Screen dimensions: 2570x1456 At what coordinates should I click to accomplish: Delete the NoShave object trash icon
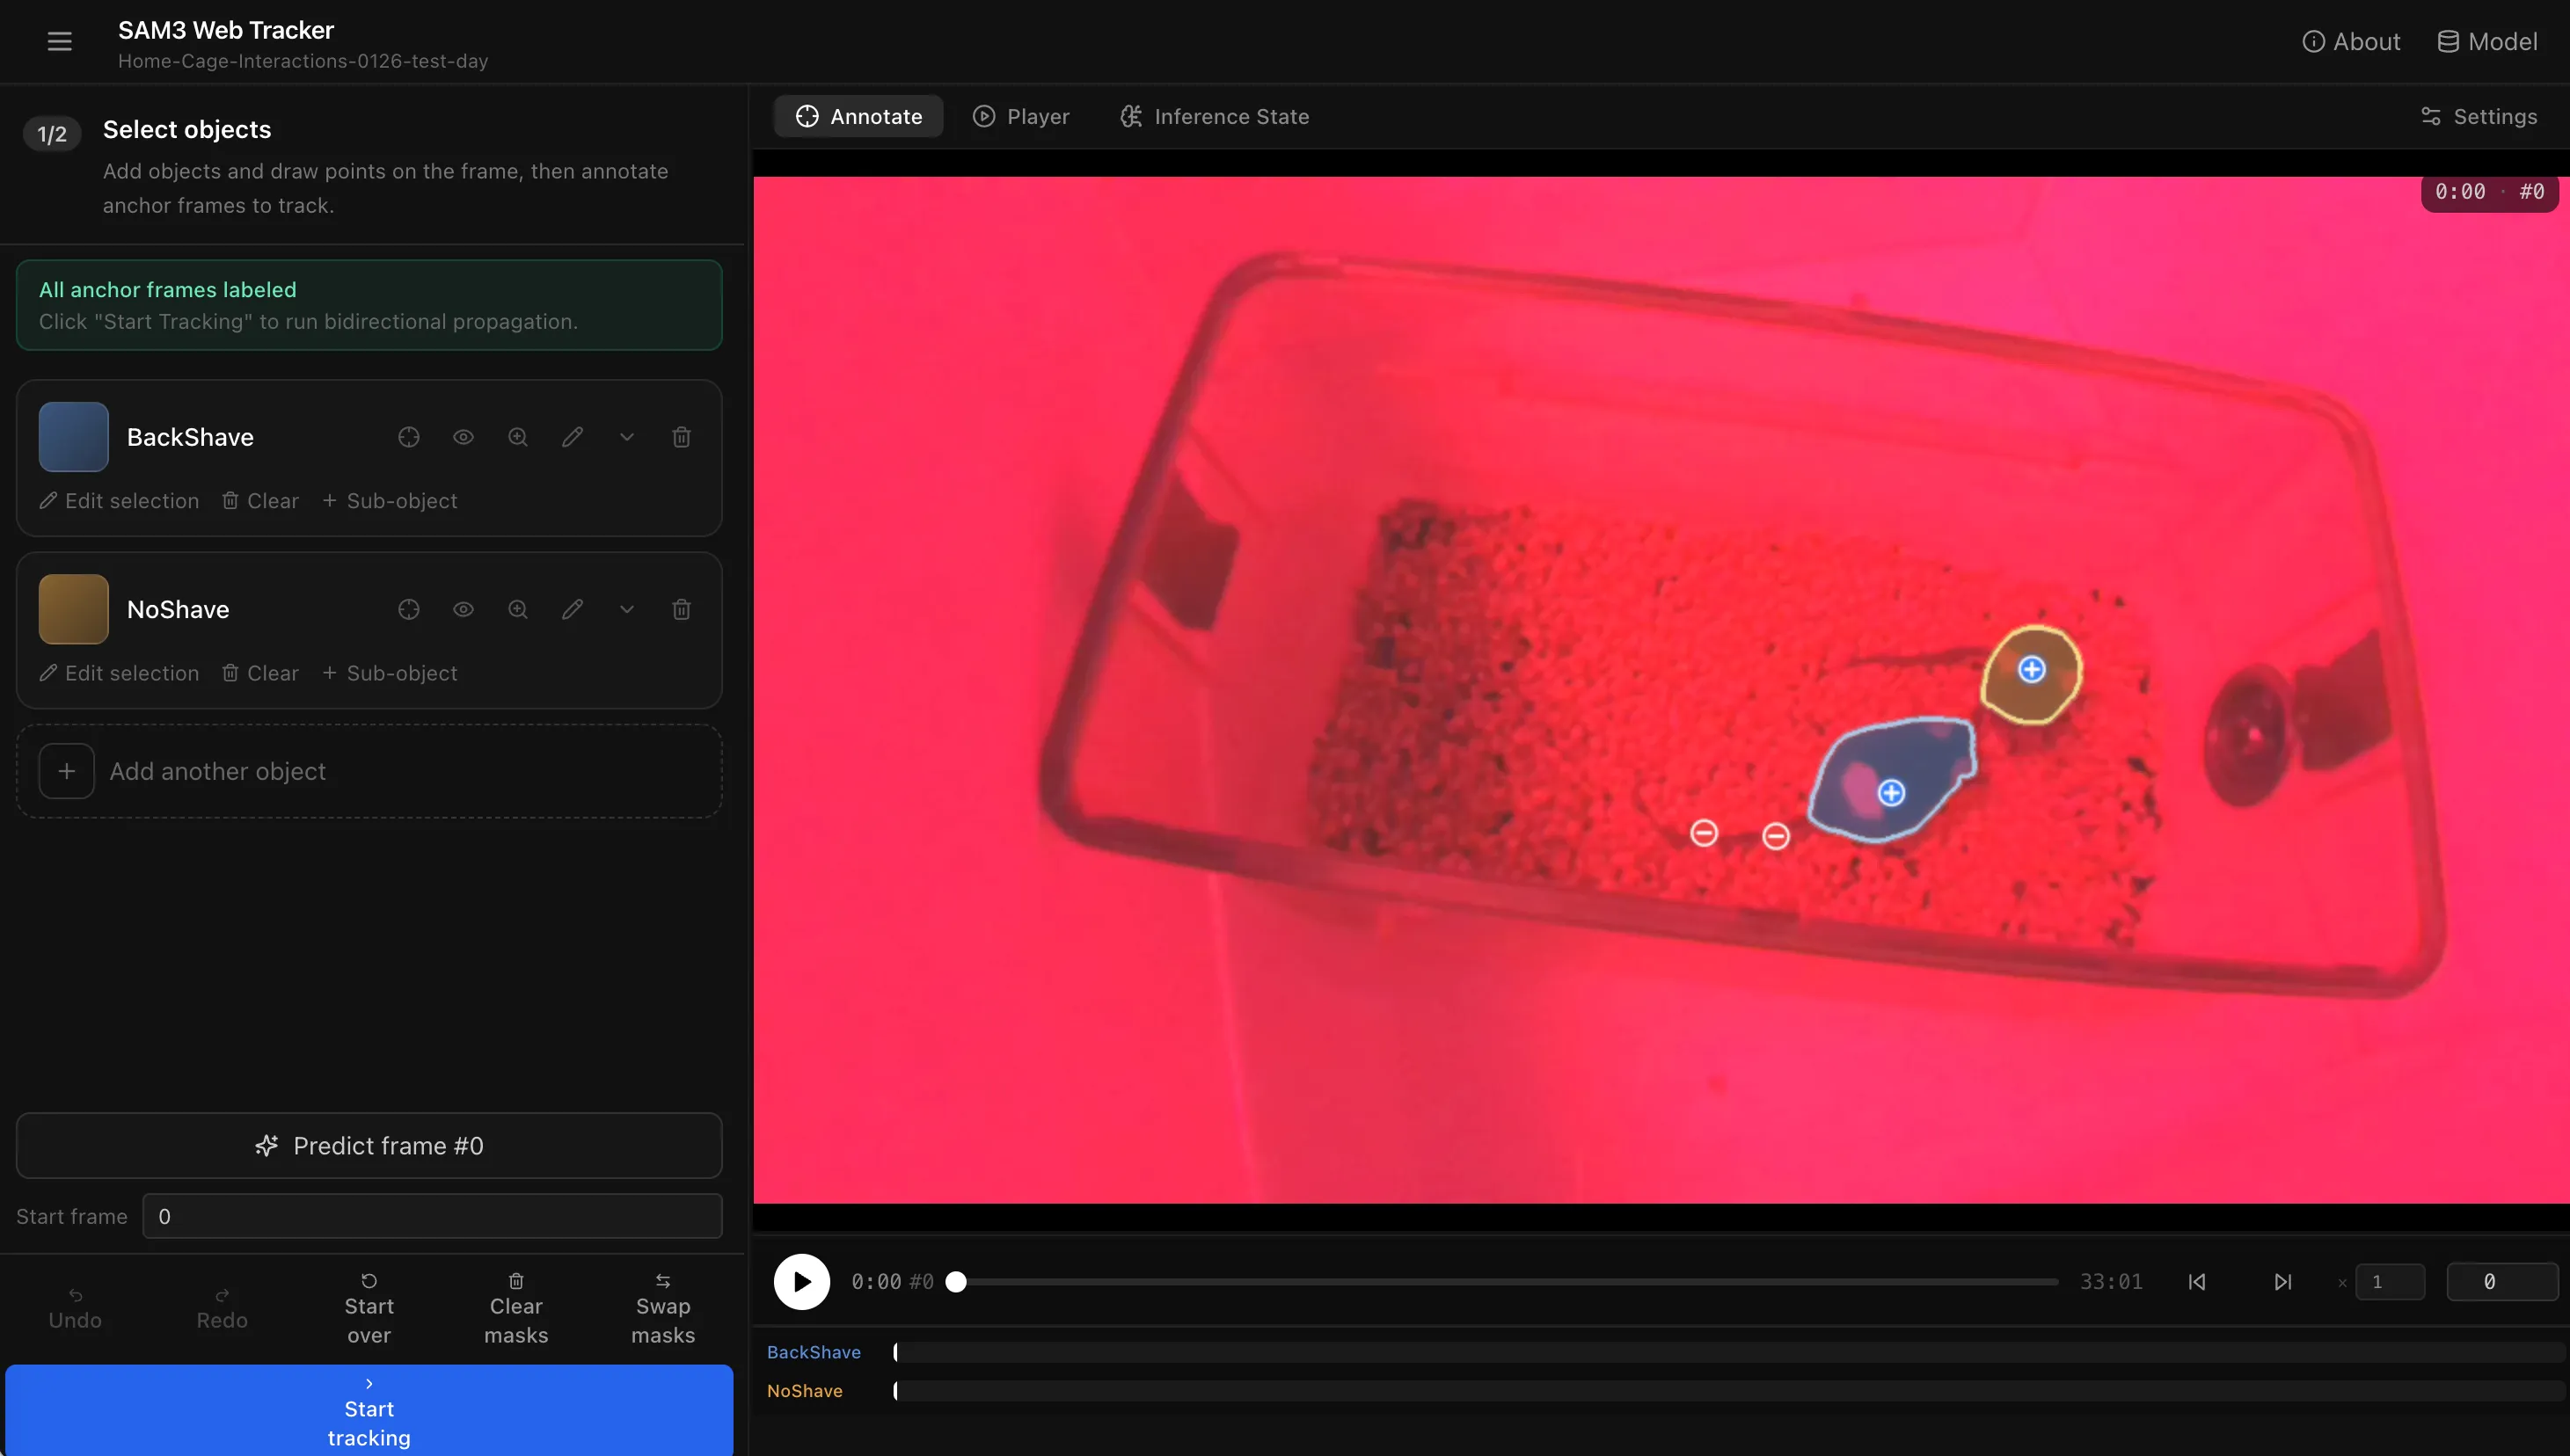tap(682, 609)
